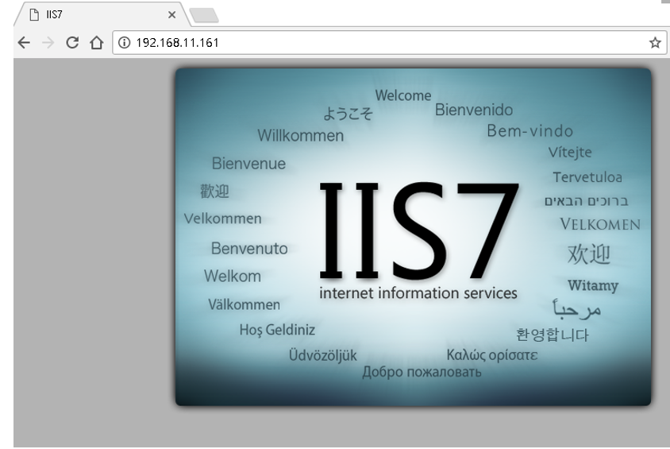This screenshot has height=449, width=670.
Task: Open a new tab
Action: click(204, 15)
